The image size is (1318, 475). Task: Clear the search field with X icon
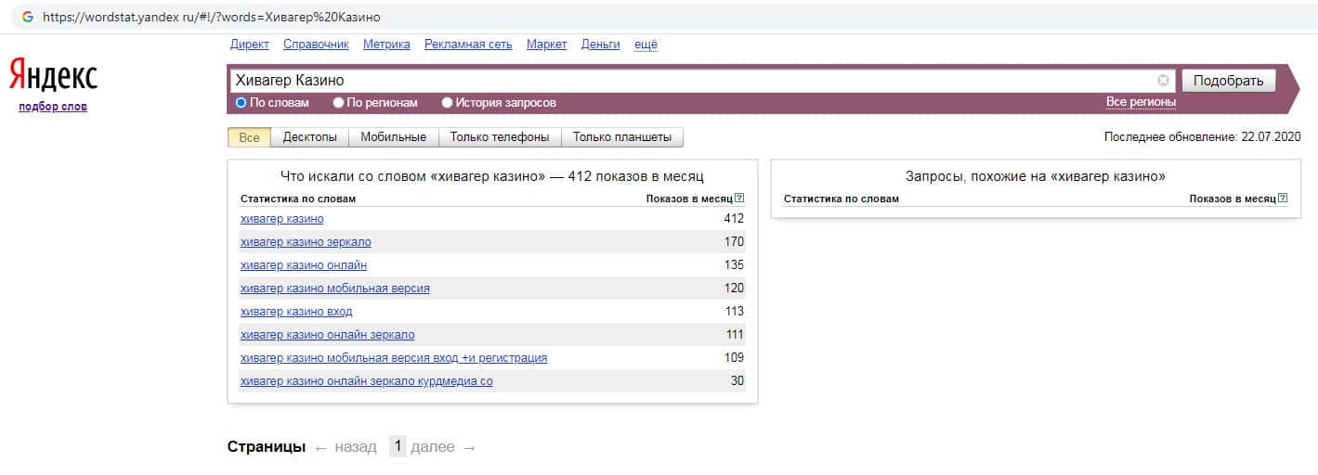[1163, 81]
